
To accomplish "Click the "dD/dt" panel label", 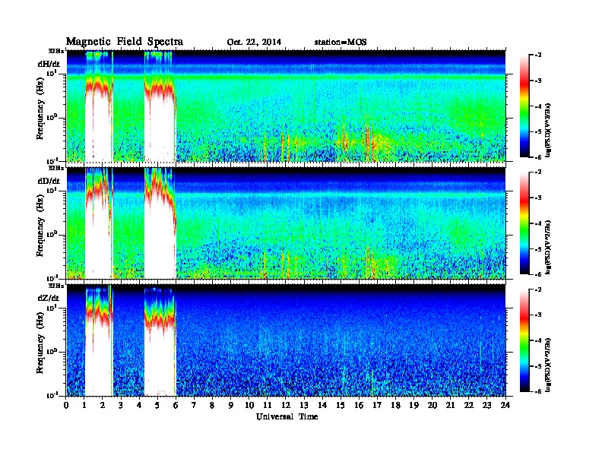I will [x=49, y=181].
